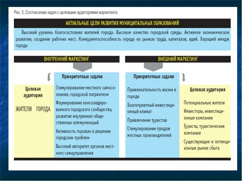This screenshot has width=242, height=181.
Task: Click left 'Приоритетные задачи' title
Action: 82,77
